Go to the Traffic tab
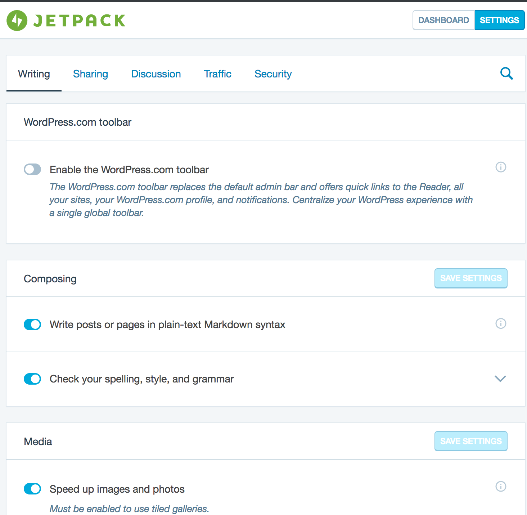Viewport: 527px width, 515px height. tap(217, 74)
